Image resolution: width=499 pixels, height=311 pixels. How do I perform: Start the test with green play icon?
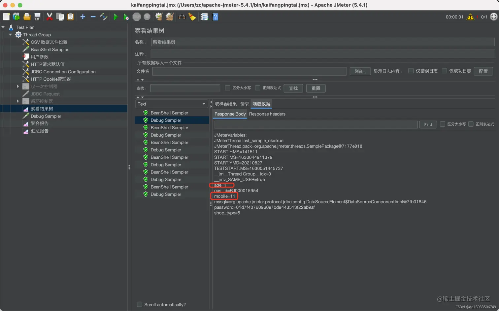coord(116,16)
